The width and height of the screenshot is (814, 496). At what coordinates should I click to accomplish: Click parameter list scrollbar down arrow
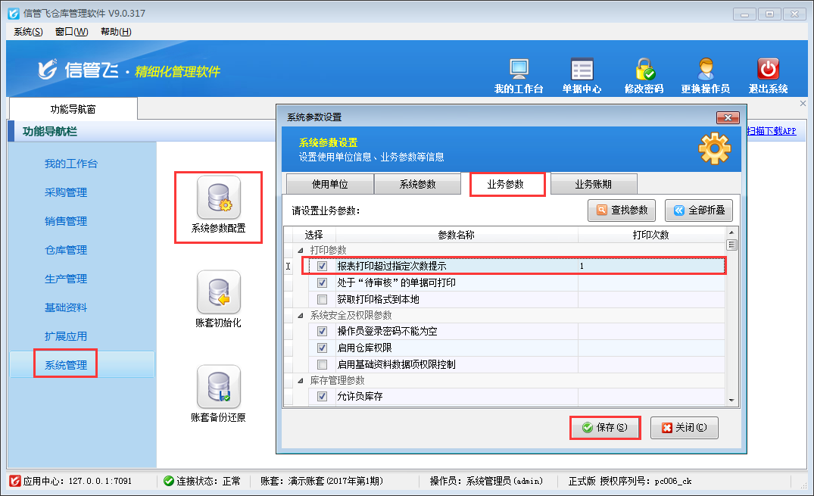(731, 400)
